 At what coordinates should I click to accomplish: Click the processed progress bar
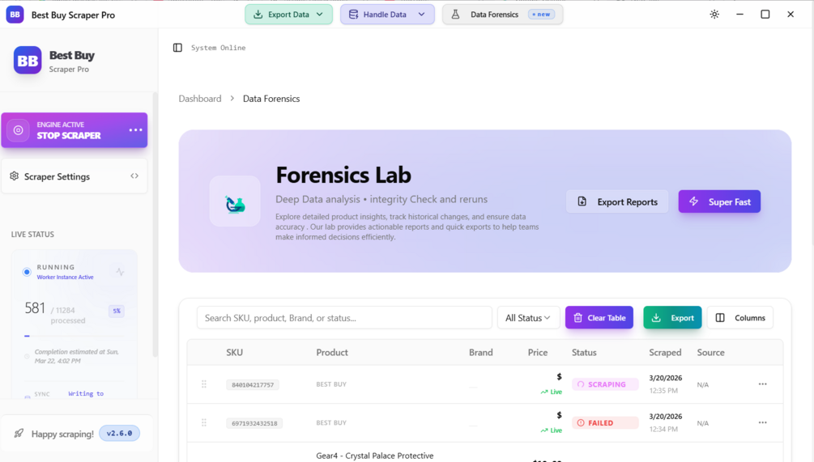(75, 336)
